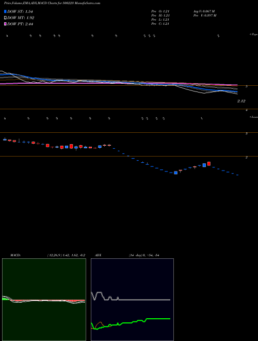Click the '<Lows' marker row label
This screenshot has height=341, width=258.
tap(254, 117)
